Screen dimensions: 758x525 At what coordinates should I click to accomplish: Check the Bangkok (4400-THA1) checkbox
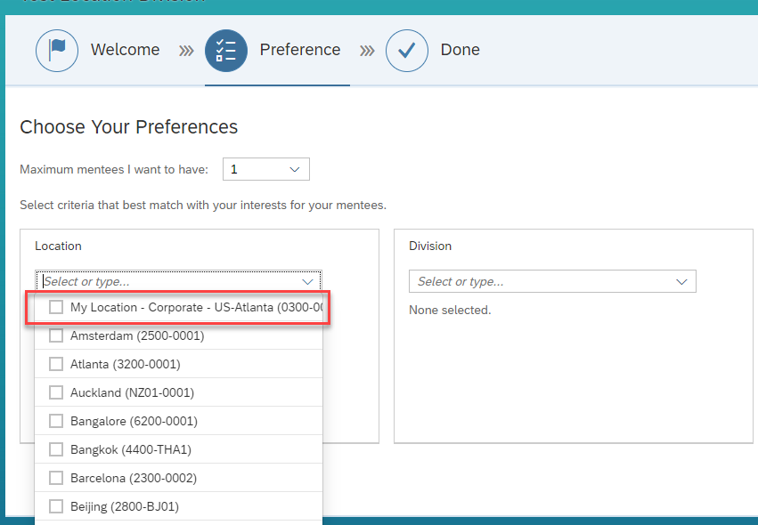(x=56, y=449)
